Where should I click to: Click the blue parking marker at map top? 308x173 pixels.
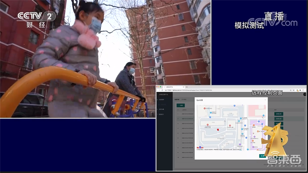tap(234, 106)
